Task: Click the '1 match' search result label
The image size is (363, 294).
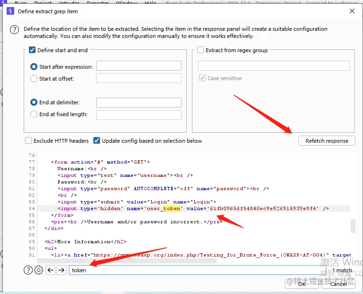Action: click(342, 270)
